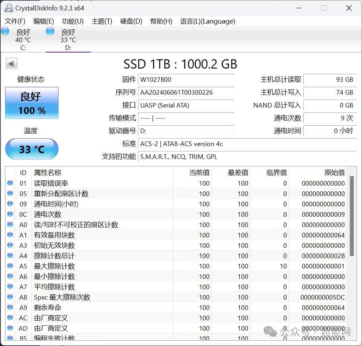
Task: Click the 通电时间 value 0 小时
Action: [x=330, y=131]
